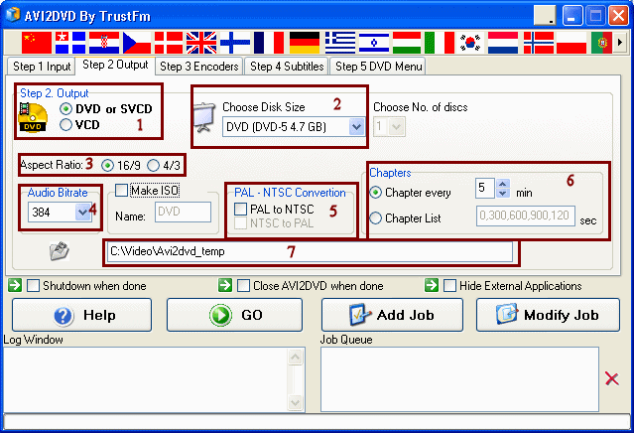Choose the Greek flag language
The image size is (634, 433).
[x=340, y=43]
